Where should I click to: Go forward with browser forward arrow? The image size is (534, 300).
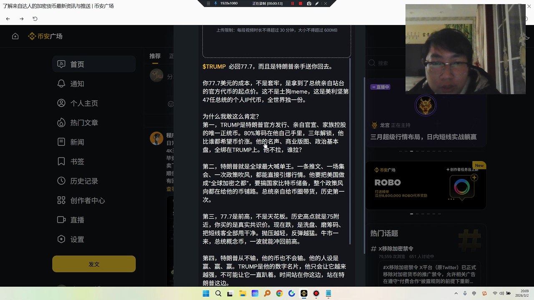pyautogui.click(x=22, y=19)
